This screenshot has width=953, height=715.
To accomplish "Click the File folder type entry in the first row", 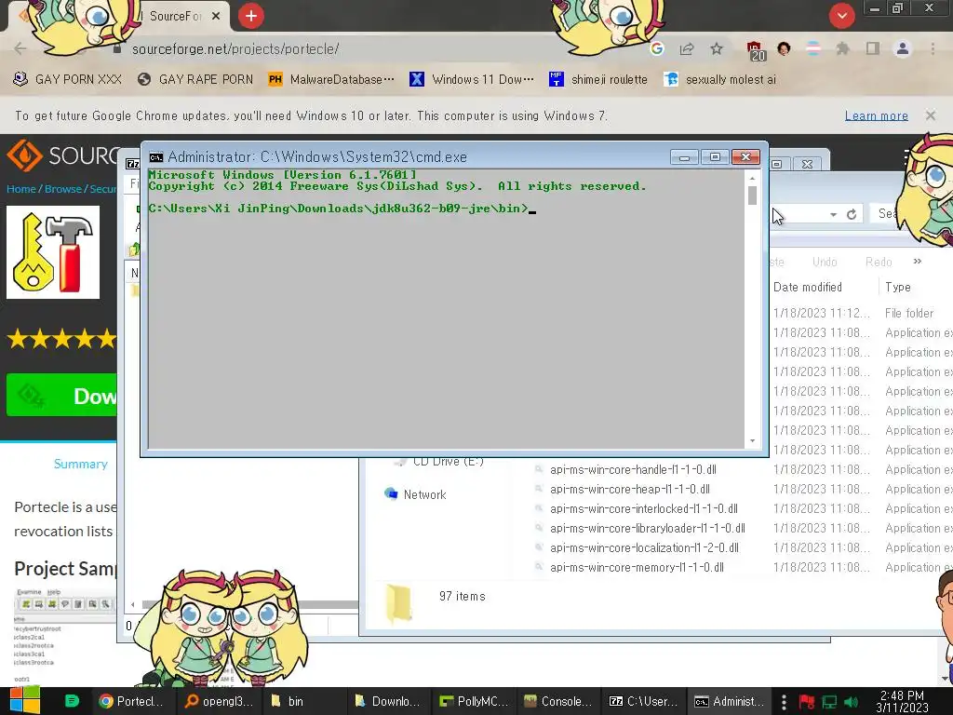I will (x=908, y=313).
